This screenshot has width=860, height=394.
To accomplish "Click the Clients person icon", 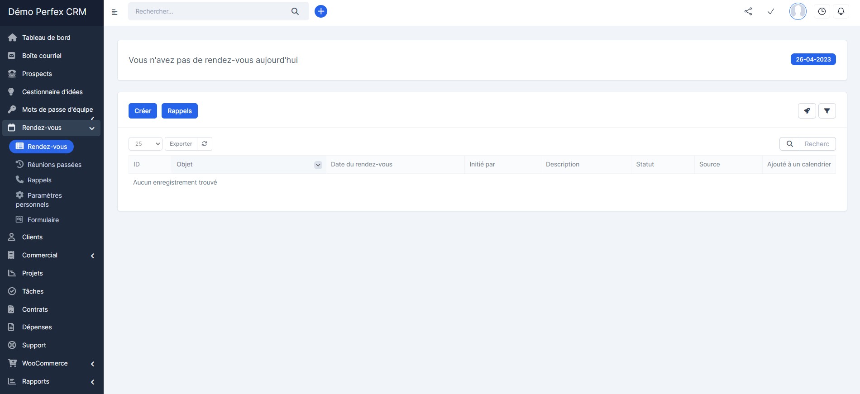I will point(12,237).
